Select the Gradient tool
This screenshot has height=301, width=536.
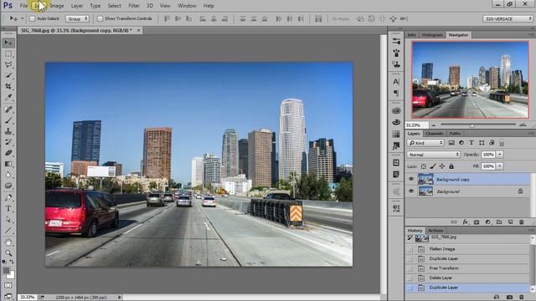click(8, 164)
